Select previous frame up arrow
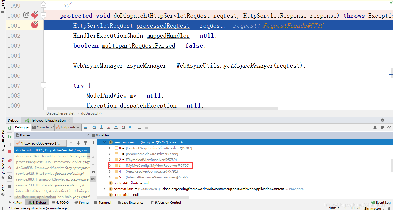The width and height of the screenshot is (393, 210). coord(71,143)
